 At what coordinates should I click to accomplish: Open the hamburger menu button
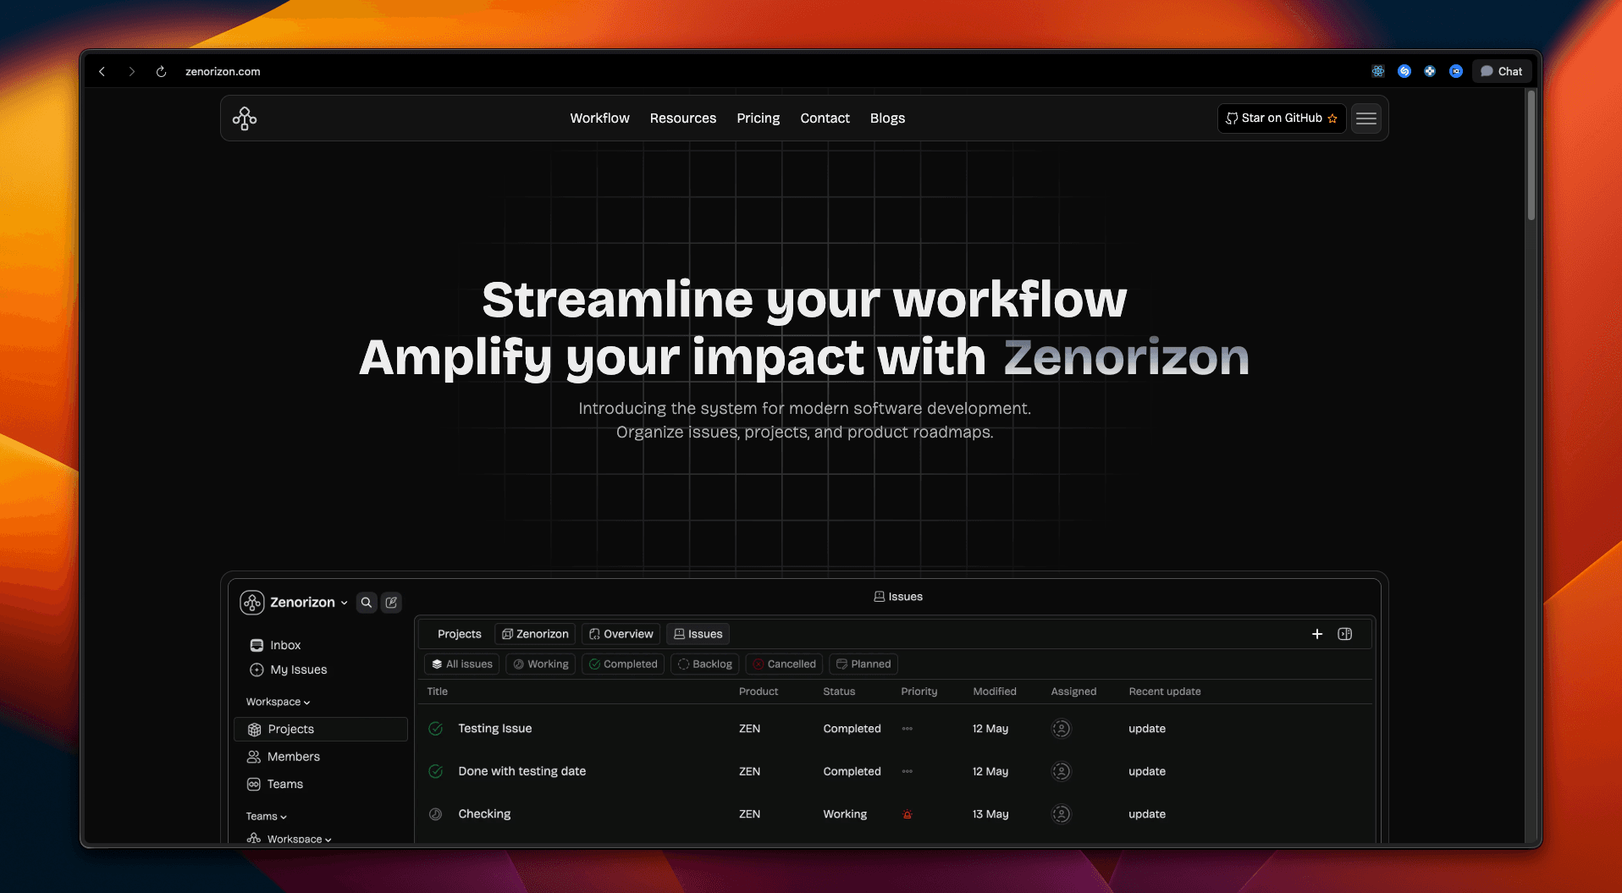click(x=1365, y=119)
